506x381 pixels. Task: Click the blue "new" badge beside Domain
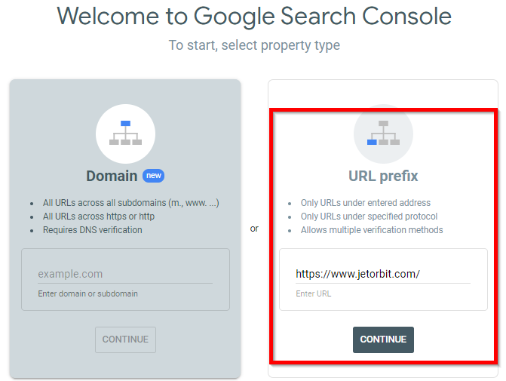pyautogui.click(x=154, y=176)
